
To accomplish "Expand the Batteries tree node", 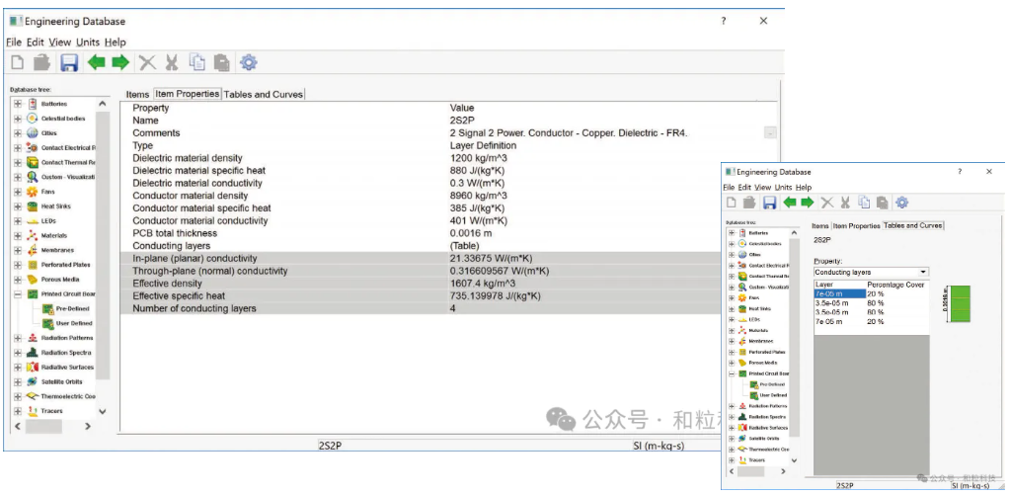I will (x=18, y=104).
